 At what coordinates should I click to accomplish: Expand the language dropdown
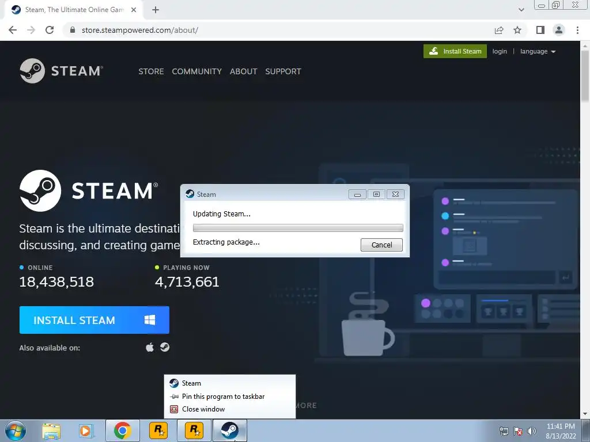tap(538, 51)
